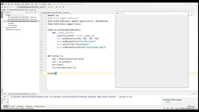Hide the Project panel with minus icon
Viewport: 199px width, 112px height.
(x=38, y=12)
